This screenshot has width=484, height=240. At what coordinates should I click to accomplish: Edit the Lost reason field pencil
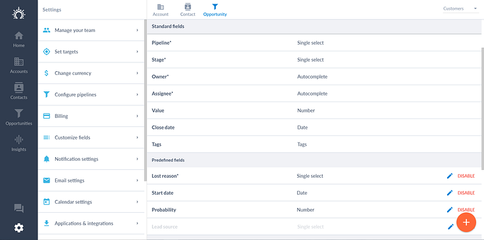point(450,176)
